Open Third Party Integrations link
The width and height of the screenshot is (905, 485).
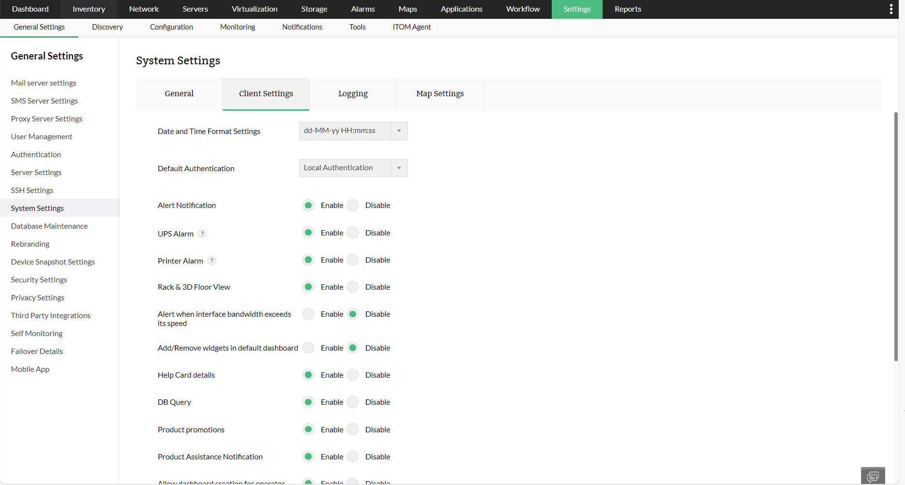pyautogui.click(x=51, y=316)
